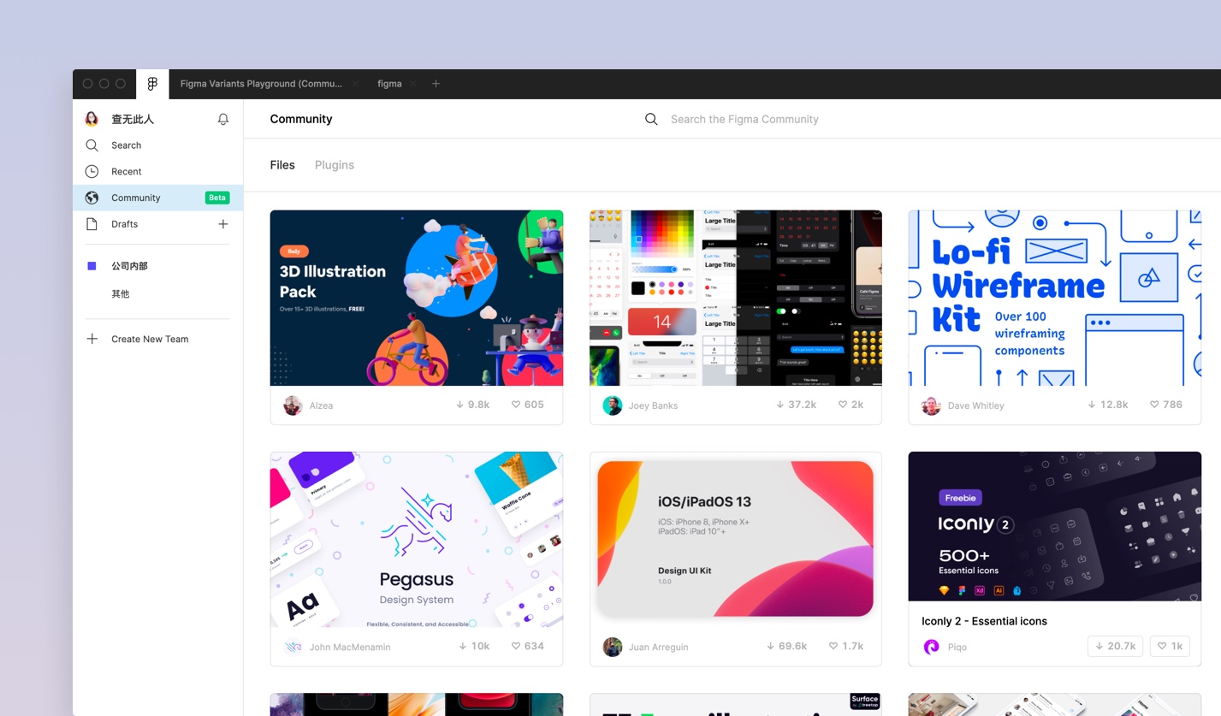Viewport: 1221px width, 716px height.
Task: Click the author name Dave Whitley
Action: pyautogui.click(x=975, y=405)
